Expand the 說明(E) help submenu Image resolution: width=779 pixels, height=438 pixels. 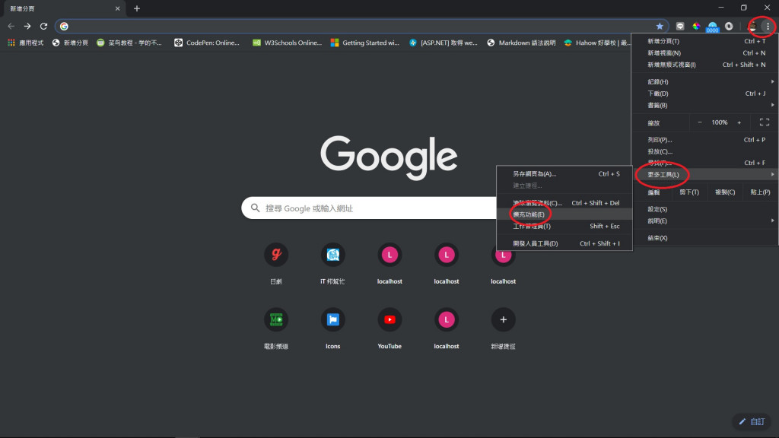(x=705, y=221)
